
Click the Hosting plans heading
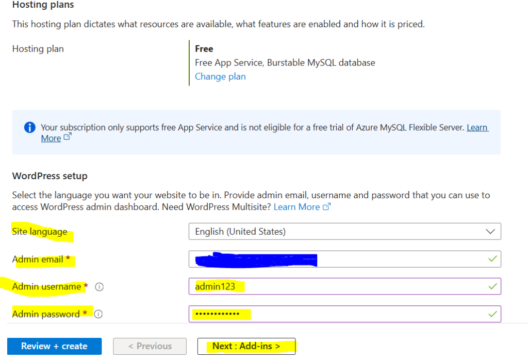(43, 5)
